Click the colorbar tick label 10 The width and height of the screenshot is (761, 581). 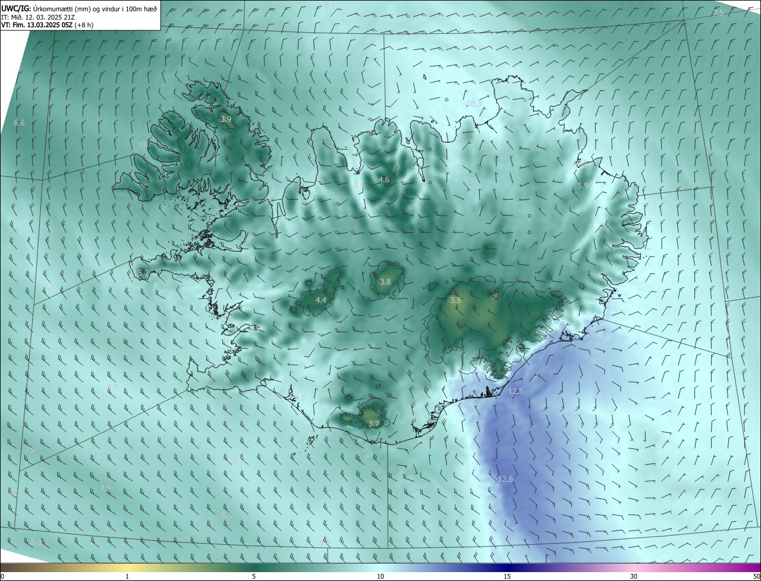(x=380, y=576)
